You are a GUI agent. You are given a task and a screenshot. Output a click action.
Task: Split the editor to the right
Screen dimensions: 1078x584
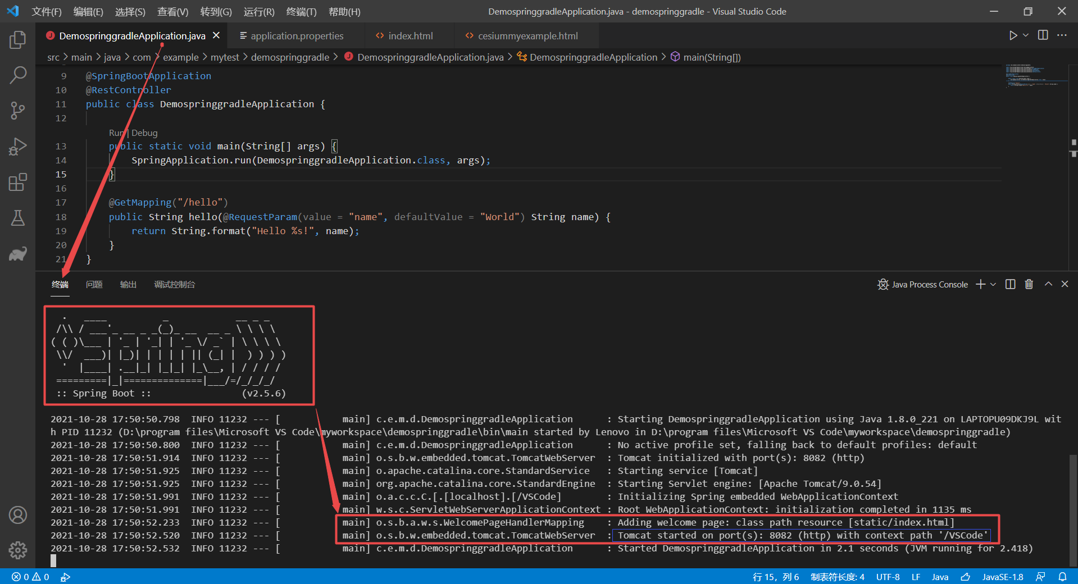pyautogui.click(x=1043, y=35)
